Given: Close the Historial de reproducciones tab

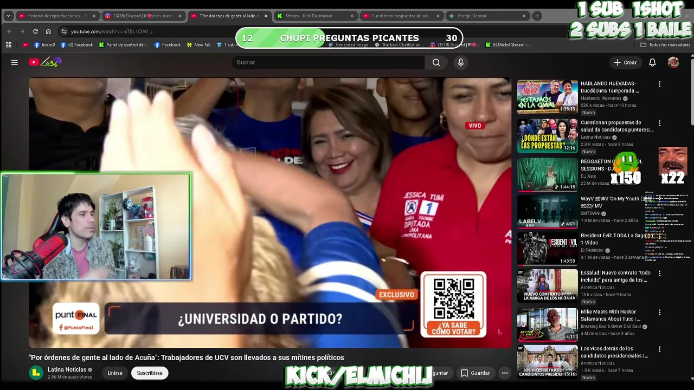Looking at the screenshot, I should coord(94,16).
